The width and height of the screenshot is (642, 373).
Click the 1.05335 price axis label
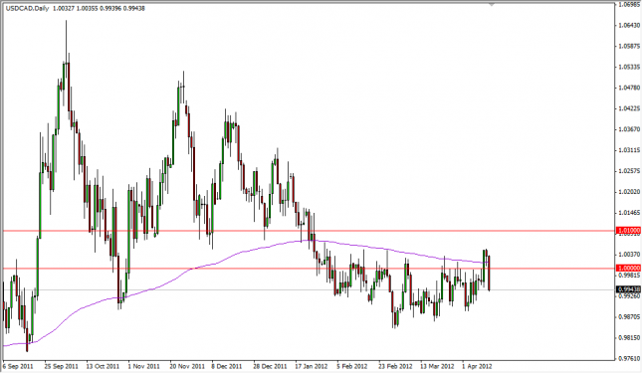(x=629, y=67)
